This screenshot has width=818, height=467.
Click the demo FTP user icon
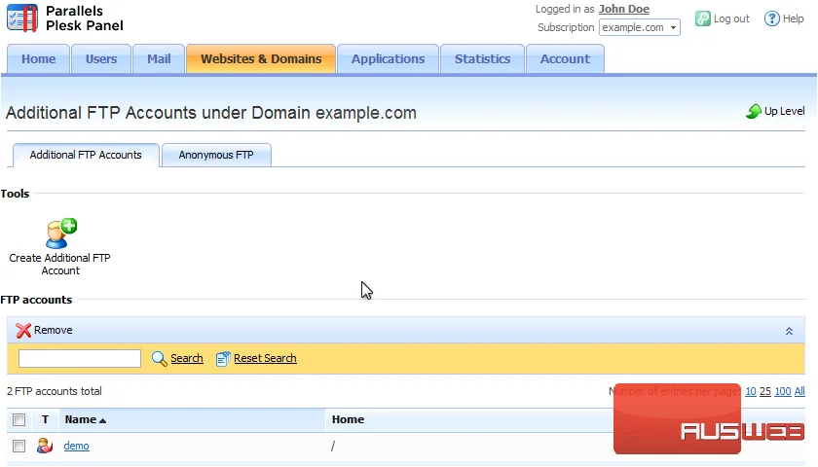coord(45,446)
